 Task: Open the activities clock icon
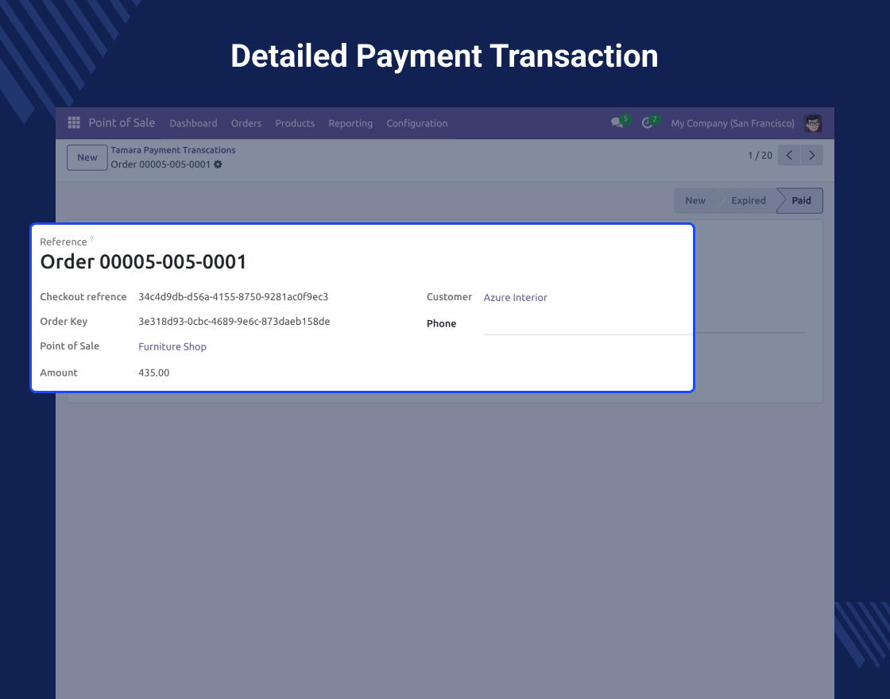647,123
